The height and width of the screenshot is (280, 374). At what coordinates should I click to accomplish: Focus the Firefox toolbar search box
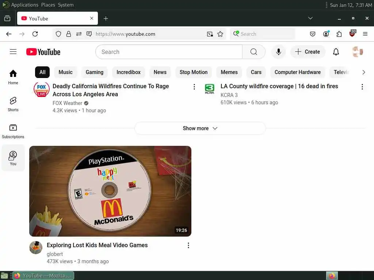pos(262,34)
